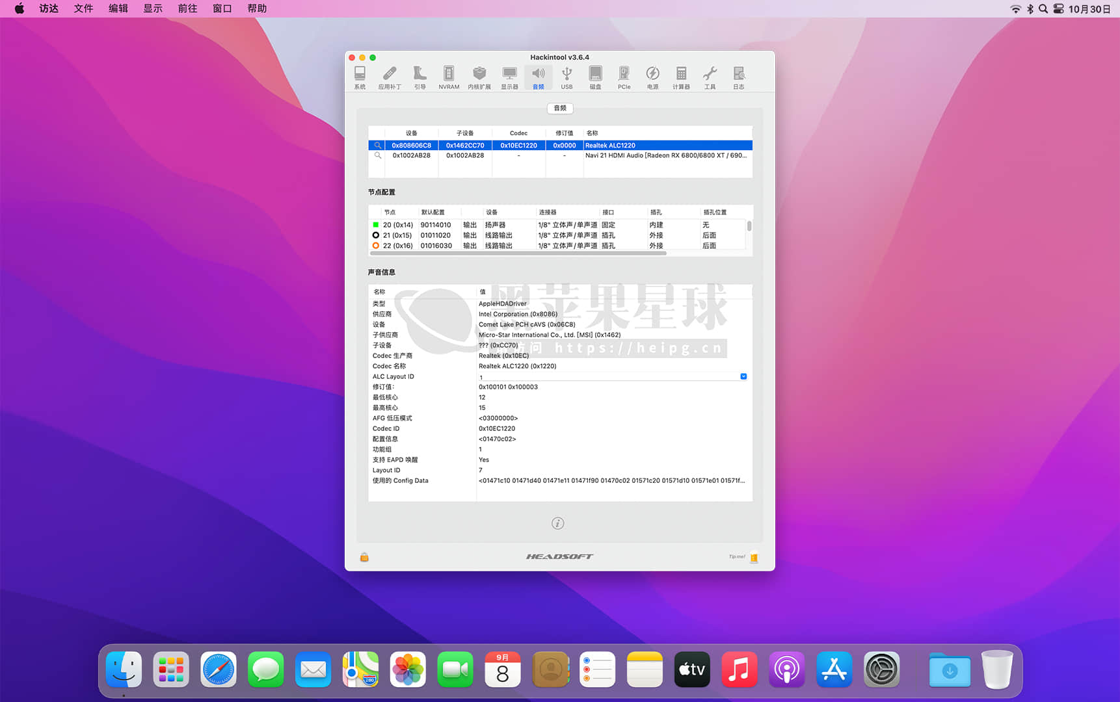
Task: Open the NVRAM toolbar section
Action: pyautogui.click(x=448, y=77)
